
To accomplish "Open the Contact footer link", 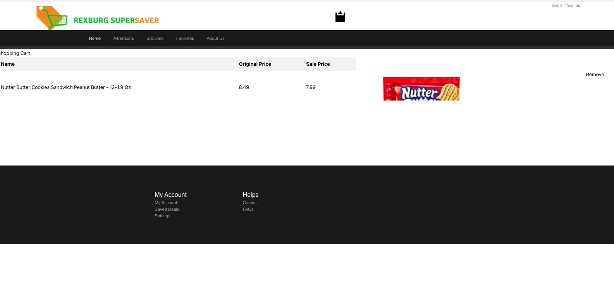I will (250, 203).
